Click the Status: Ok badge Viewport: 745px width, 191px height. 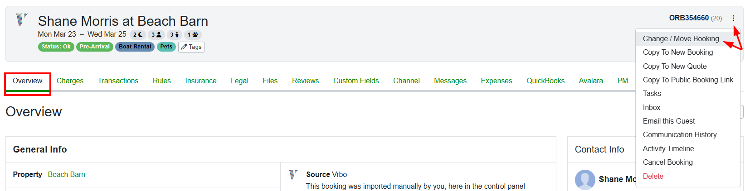56,47
